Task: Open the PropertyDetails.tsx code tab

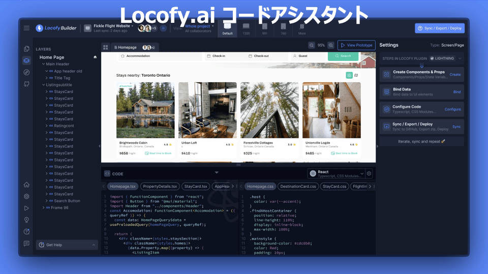Action: (x=160, y=187)
